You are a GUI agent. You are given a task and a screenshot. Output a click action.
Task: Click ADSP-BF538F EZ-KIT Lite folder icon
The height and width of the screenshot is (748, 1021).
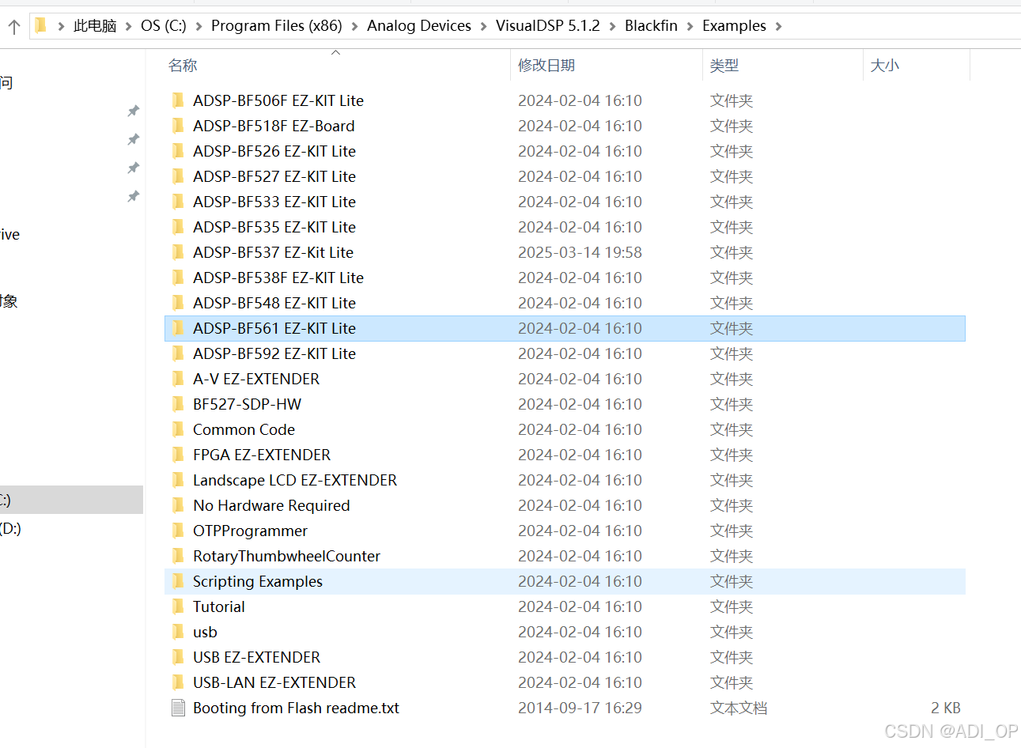(x=178, y=278)
